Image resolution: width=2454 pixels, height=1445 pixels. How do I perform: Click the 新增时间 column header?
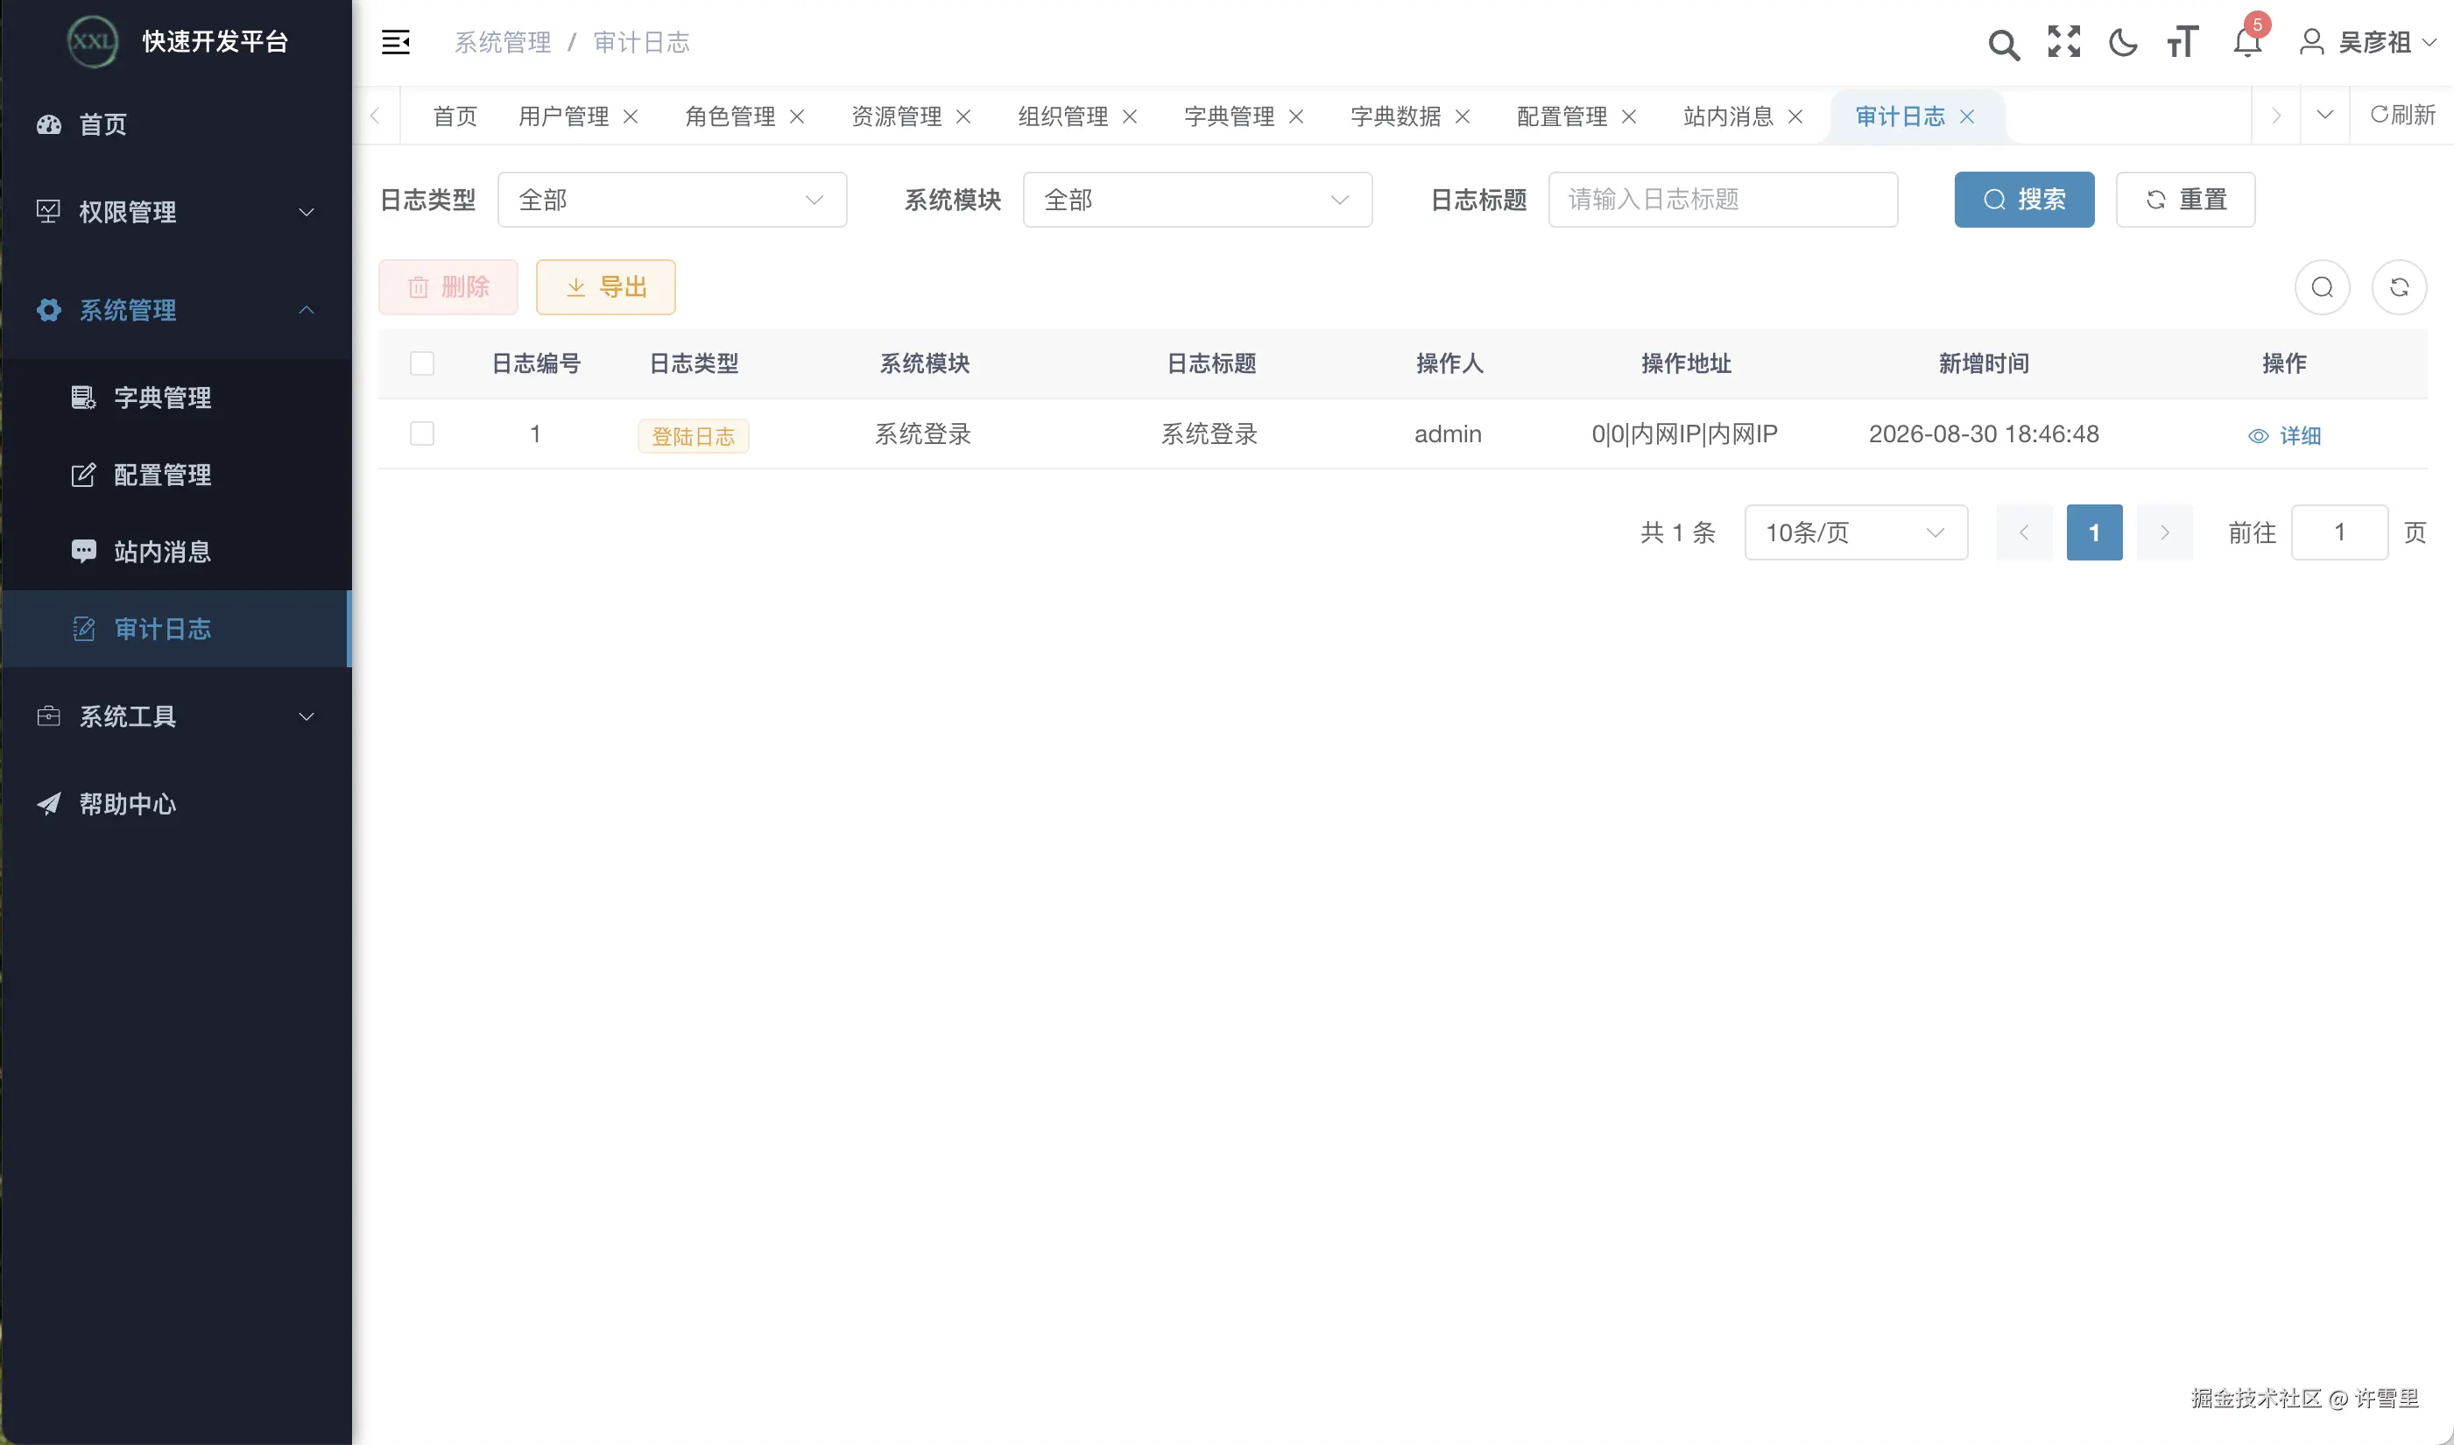tap(1984, 364)
